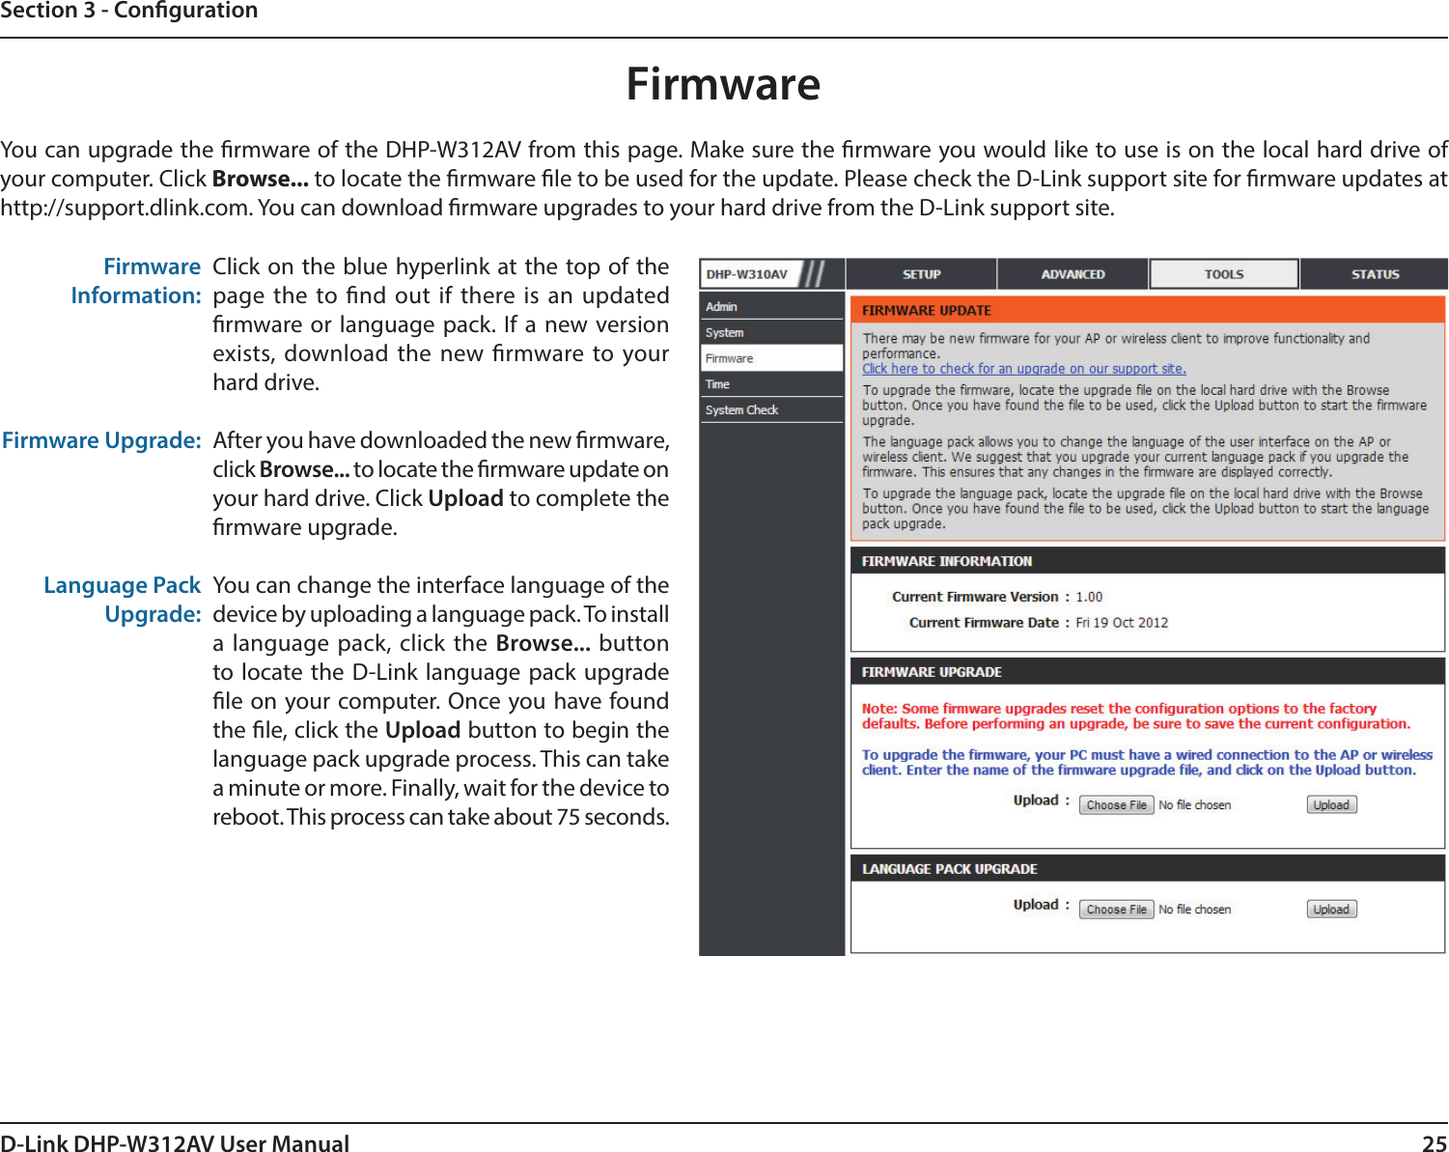Open Admin in the sidebar
The height and width of the screenshot is (1152, 1449).
(771, 306)
